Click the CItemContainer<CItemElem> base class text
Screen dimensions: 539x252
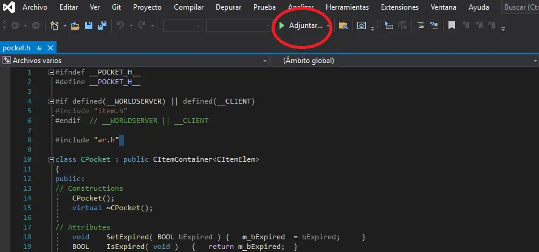point(206,159)
